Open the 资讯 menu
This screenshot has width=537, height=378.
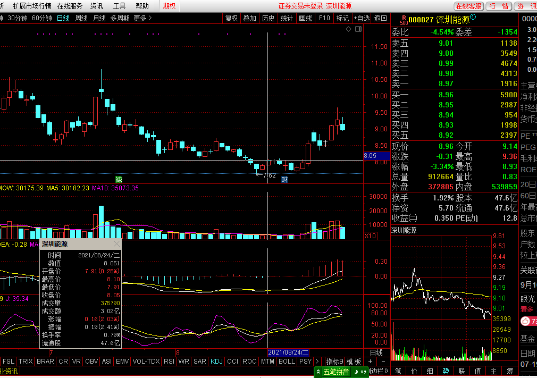pos(96,6)
